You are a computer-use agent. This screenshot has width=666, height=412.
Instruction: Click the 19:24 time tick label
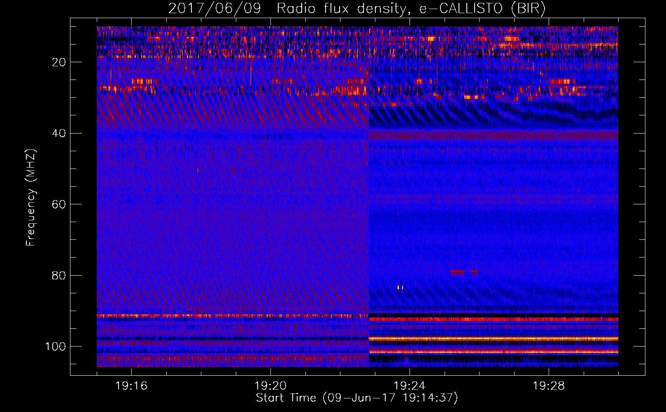tap(410, 386)
